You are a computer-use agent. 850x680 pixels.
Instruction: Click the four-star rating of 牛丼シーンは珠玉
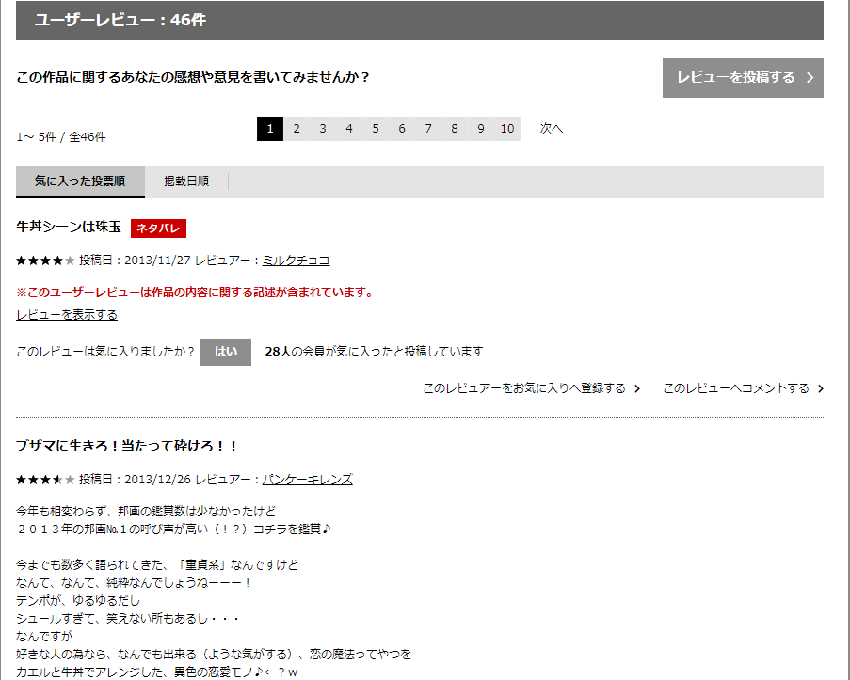click(45, 261)
